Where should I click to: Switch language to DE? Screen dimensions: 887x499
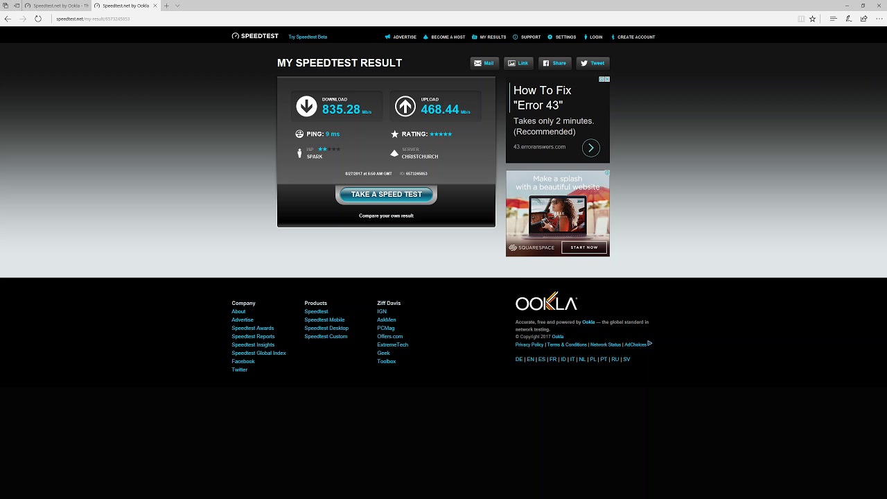pos(519,360)
